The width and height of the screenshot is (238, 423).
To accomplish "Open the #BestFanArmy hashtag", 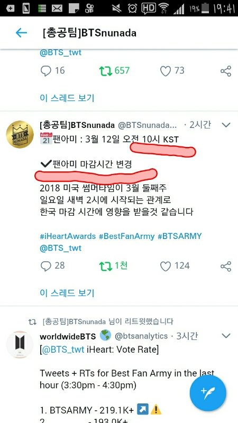I will pos(126,236).
